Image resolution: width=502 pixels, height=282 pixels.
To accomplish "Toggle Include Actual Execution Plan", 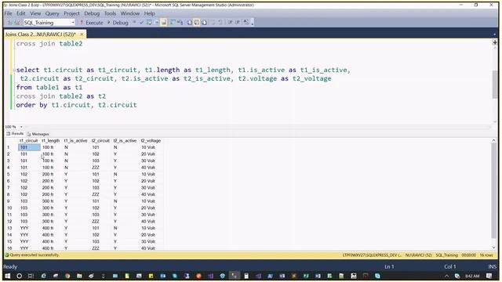I will point(173,23).
